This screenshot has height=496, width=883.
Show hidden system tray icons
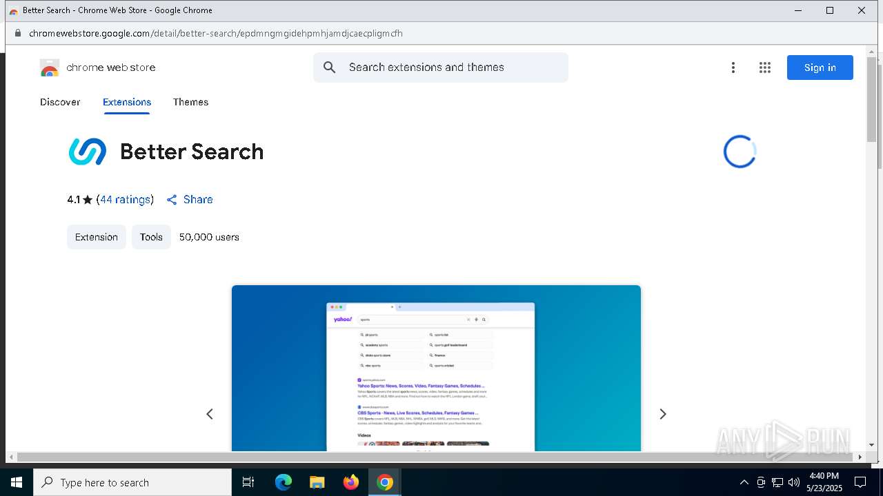[x=744, y=482]
